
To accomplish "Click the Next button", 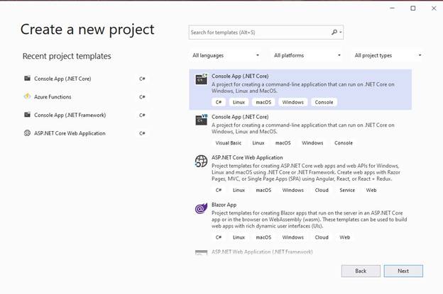I will pos(403,271).
